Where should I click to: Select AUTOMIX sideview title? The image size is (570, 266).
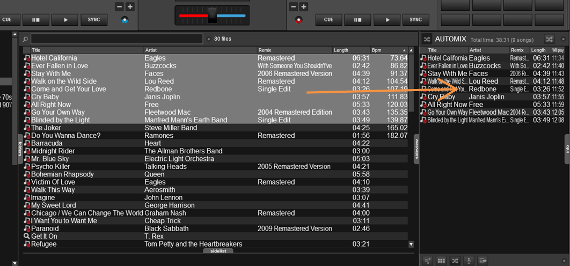pos(451,39)
